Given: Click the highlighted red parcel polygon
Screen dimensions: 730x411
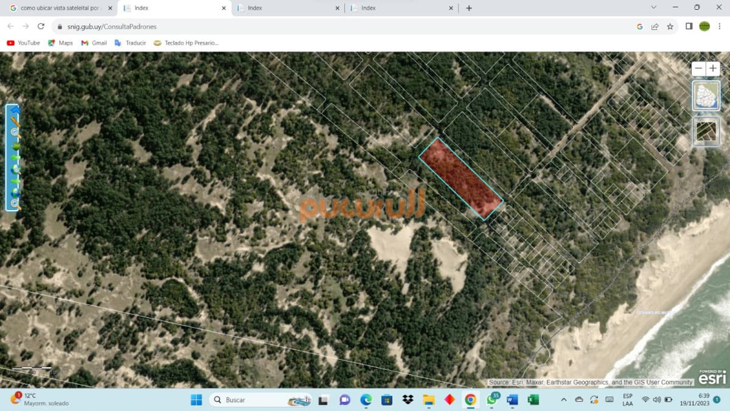Looking at the screenshot, I should point(461,178).
